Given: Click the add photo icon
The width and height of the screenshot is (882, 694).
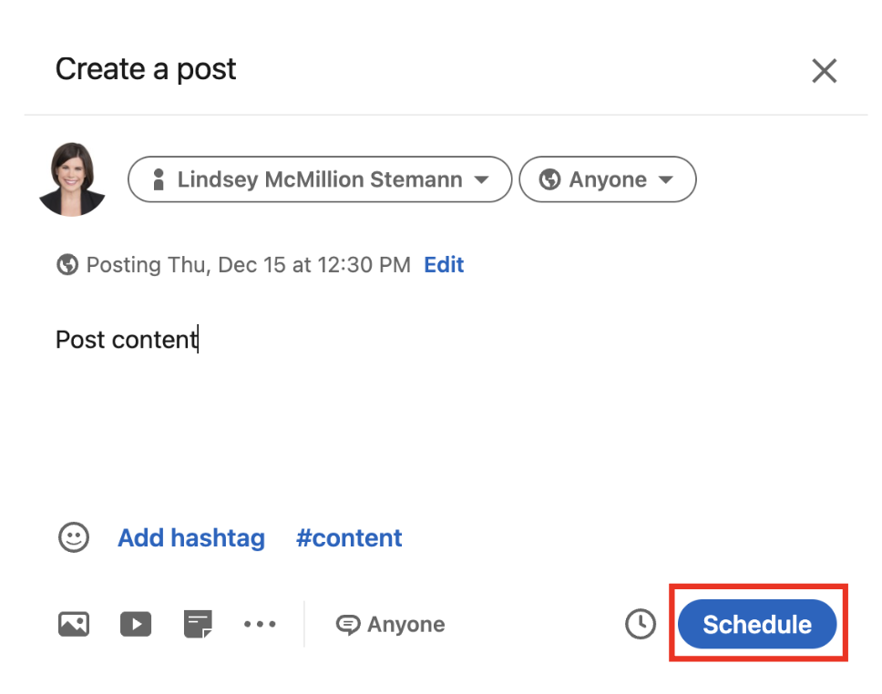Looking at the screenshot, I should 74,624.
